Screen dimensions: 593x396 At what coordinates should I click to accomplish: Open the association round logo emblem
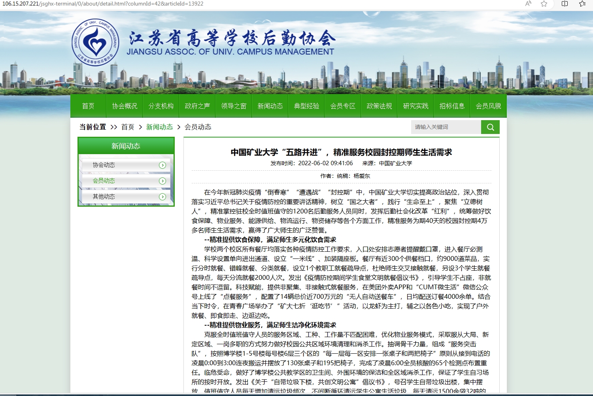[x=95, y=42]
